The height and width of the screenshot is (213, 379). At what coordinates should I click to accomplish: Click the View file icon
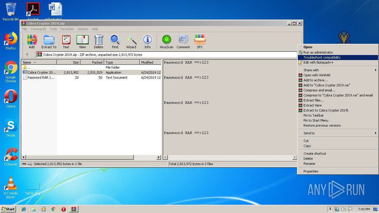pos(83,41)
